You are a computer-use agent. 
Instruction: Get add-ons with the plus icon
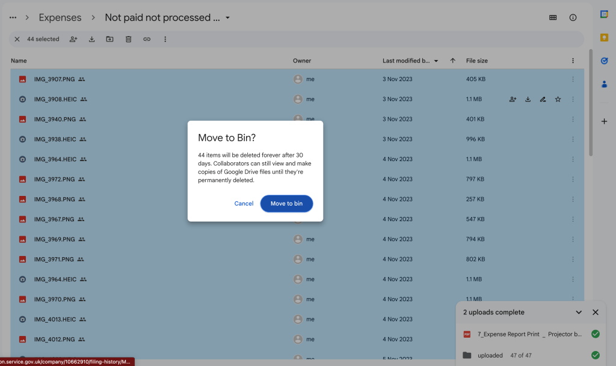[604, 121]
